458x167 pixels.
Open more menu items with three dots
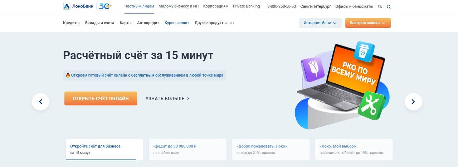point(232,23)
